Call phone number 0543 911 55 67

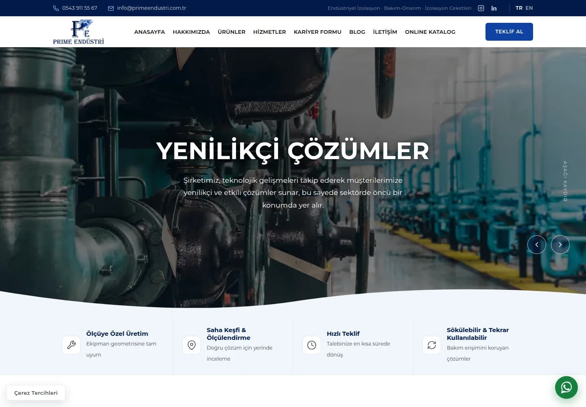80,8
